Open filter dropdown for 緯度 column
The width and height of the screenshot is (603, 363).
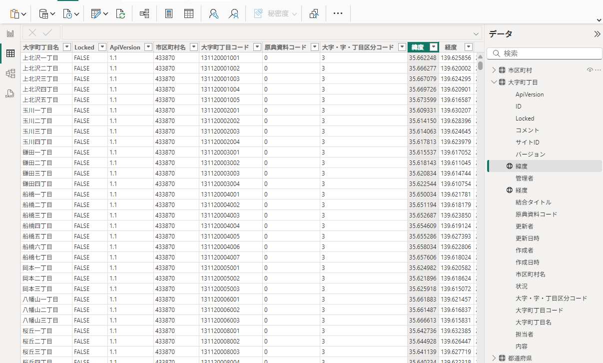point(434,47)
